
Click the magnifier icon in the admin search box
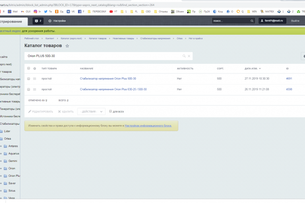(x=252, y=21)
